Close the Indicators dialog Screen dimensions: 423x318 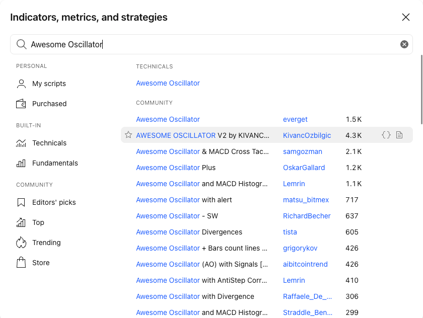click(x=406, y=17)
